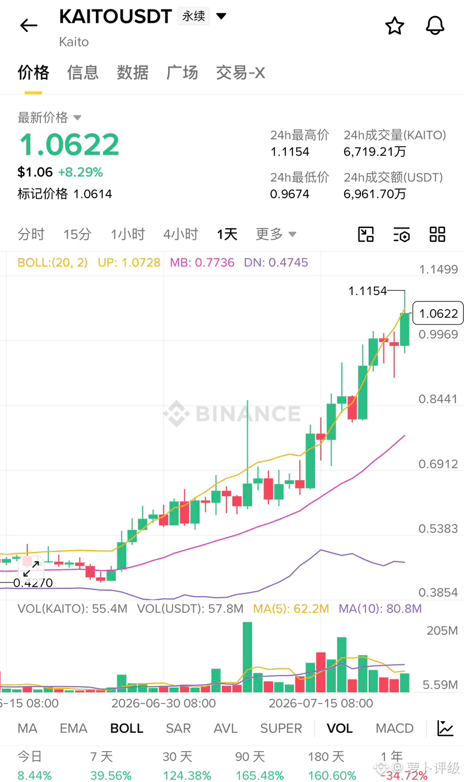Image resolution: width=464 pixels, height=782 pixels.
Task: Tap the 1.1154 high price marker on chart
Action: [x=368, y=291]
